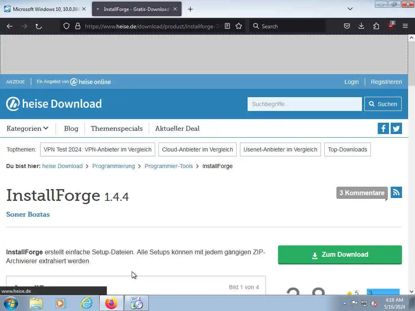Click the scrollbar down arrow

[411, 292]
